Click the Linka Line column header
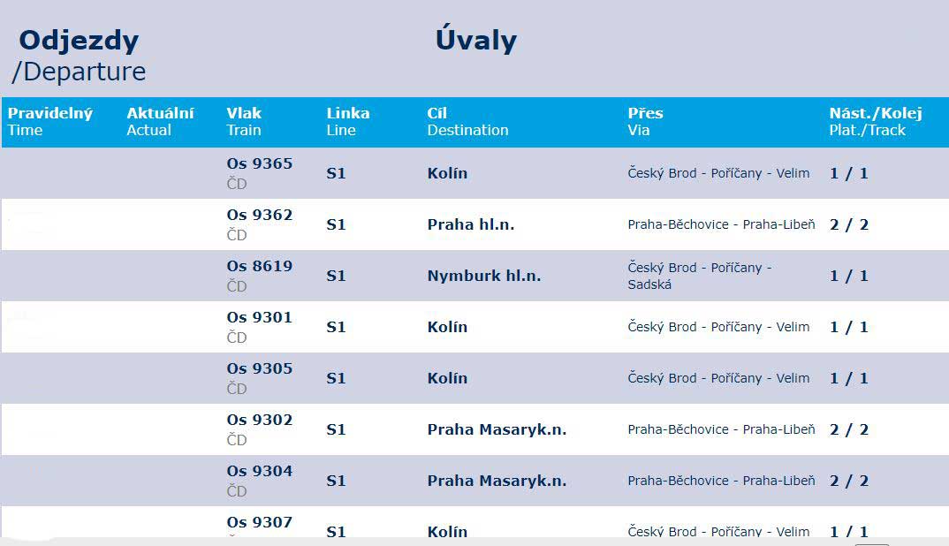949x546 pixels. click(x=348, y=122)
